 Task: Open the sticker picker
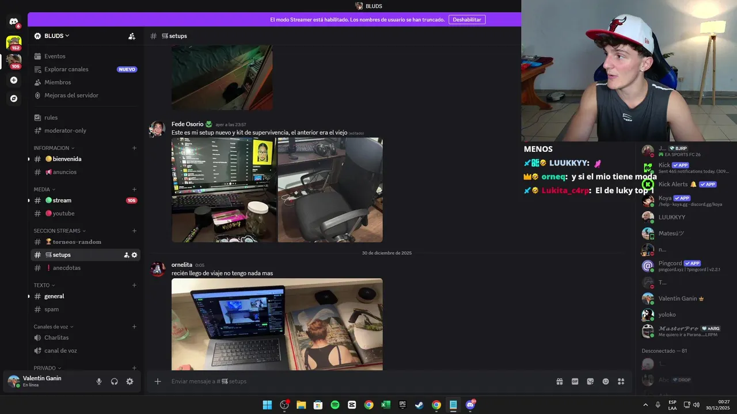(x=590, y=381)
